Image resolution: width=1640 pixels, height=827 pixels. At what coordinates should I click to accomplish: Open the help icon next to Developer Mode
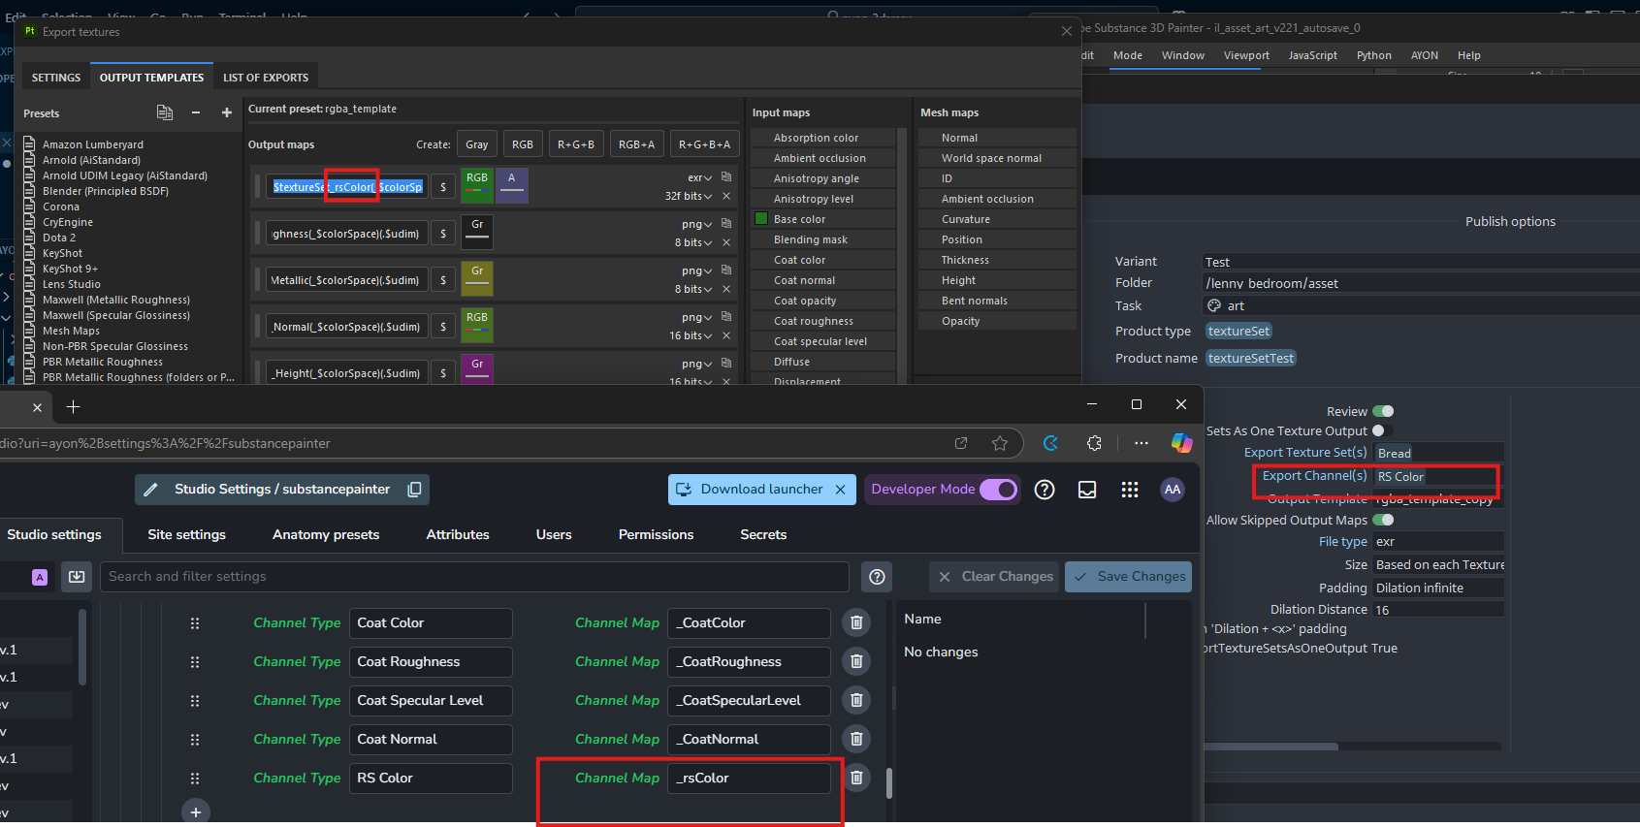pos(1045,490)
